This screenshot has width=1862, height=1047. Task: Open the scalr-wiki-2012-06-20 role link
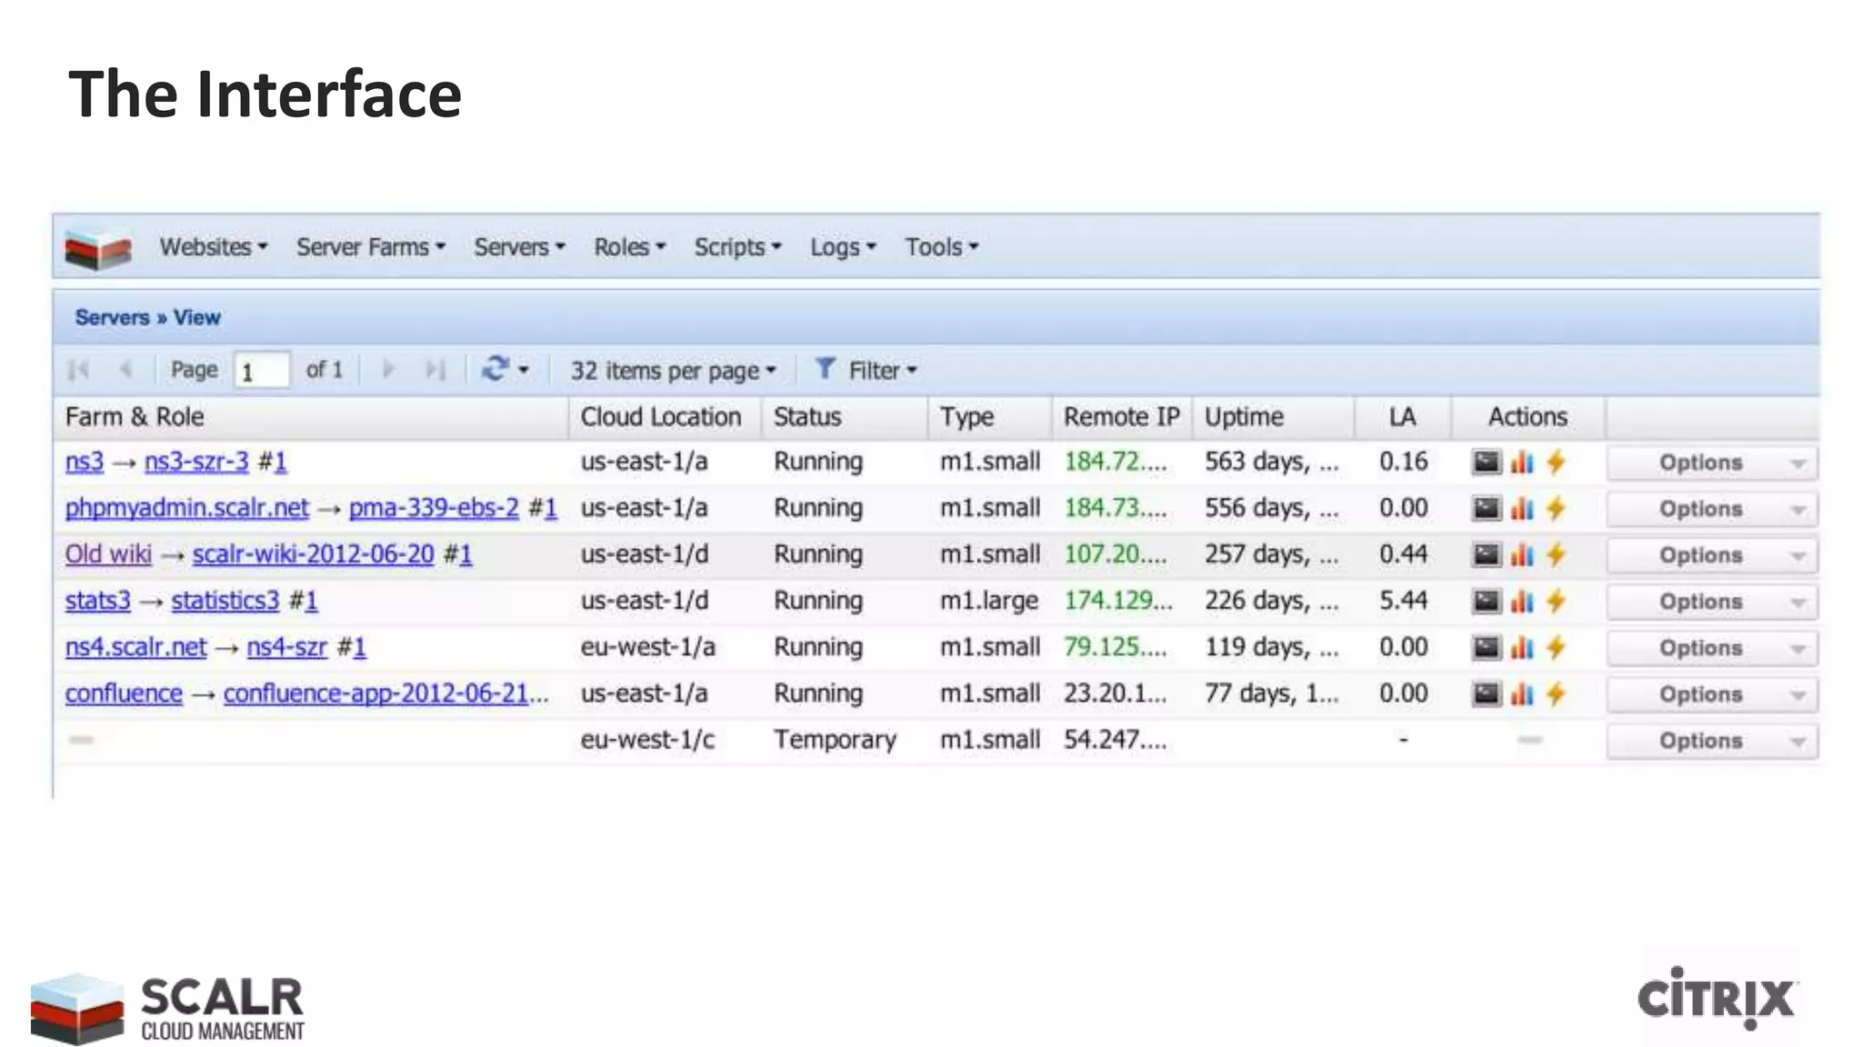click(x=313, y=554)
